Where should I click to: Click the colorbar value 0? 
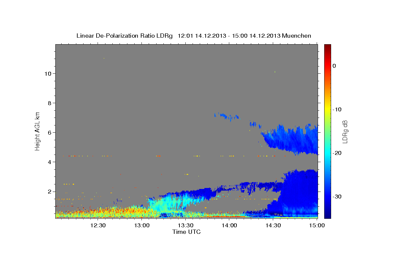pyautogui.click(x=334, y=66)
